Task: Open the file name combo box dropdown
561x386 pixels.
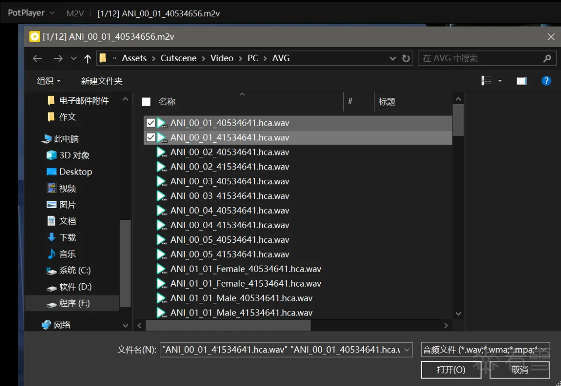Action: coord(406,350)
